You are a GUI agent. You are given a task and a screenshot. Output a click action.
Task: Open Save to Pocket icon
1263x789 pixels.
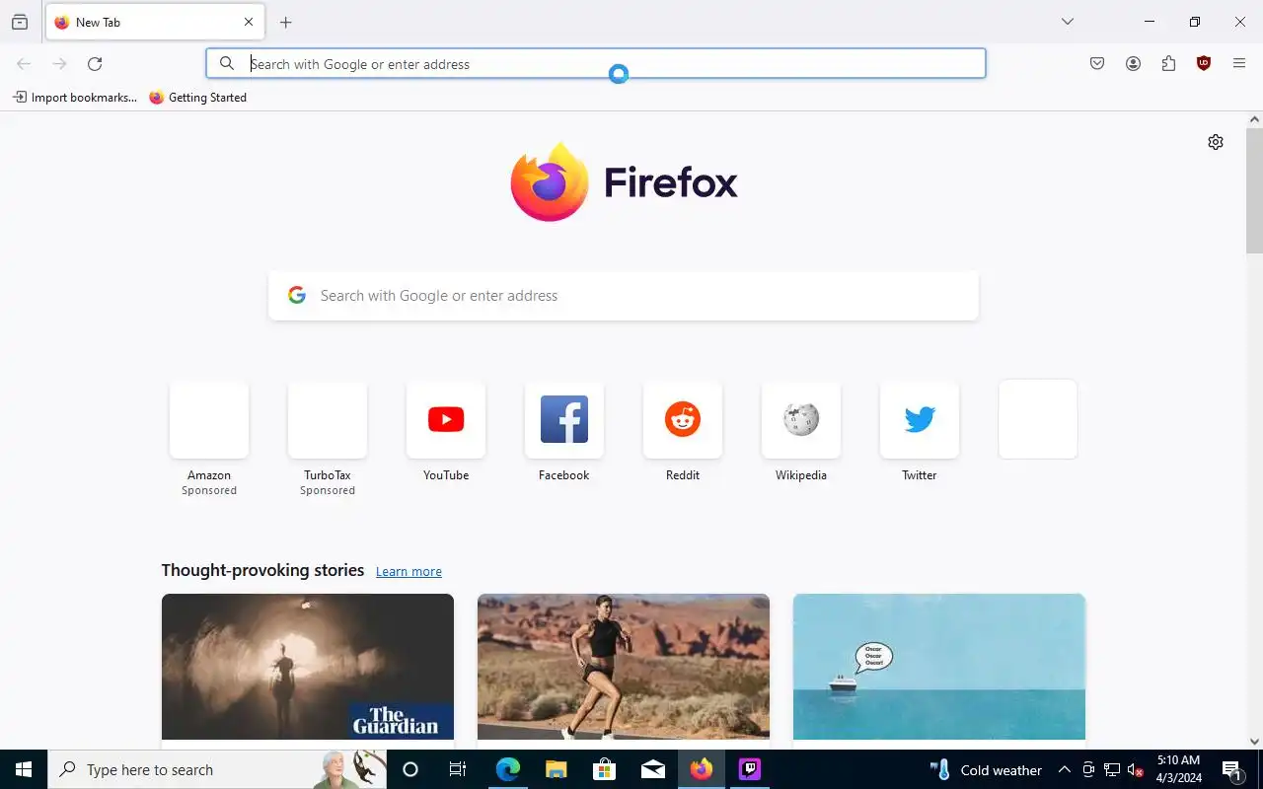pyautogui.click(x=1097, y=64)
